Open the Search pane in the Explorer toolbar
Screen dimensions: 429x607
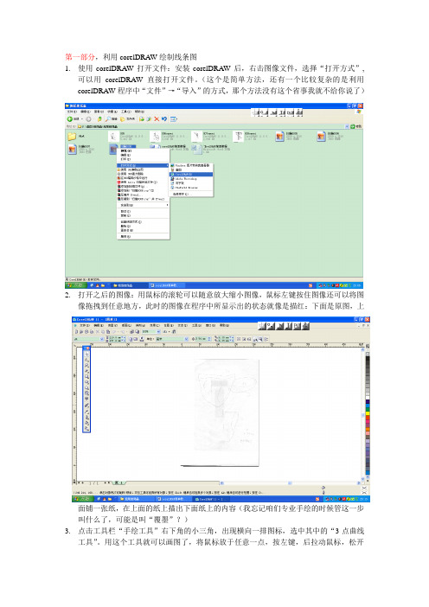(x=112, y=118)
